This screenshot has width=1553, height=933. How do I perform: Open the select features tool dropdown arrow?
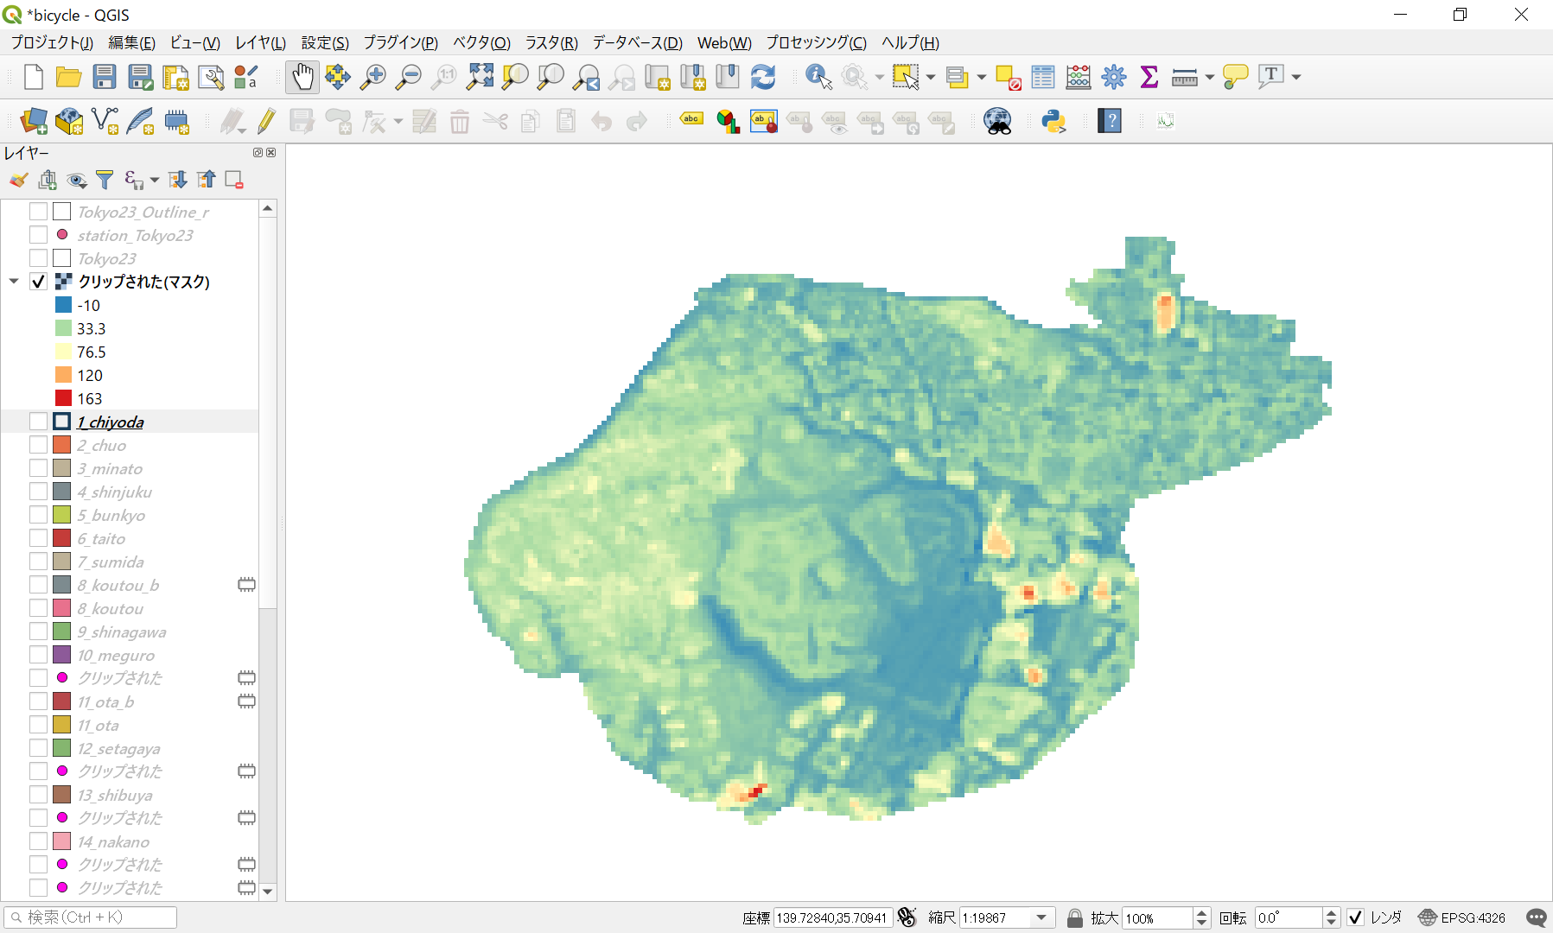930,77
